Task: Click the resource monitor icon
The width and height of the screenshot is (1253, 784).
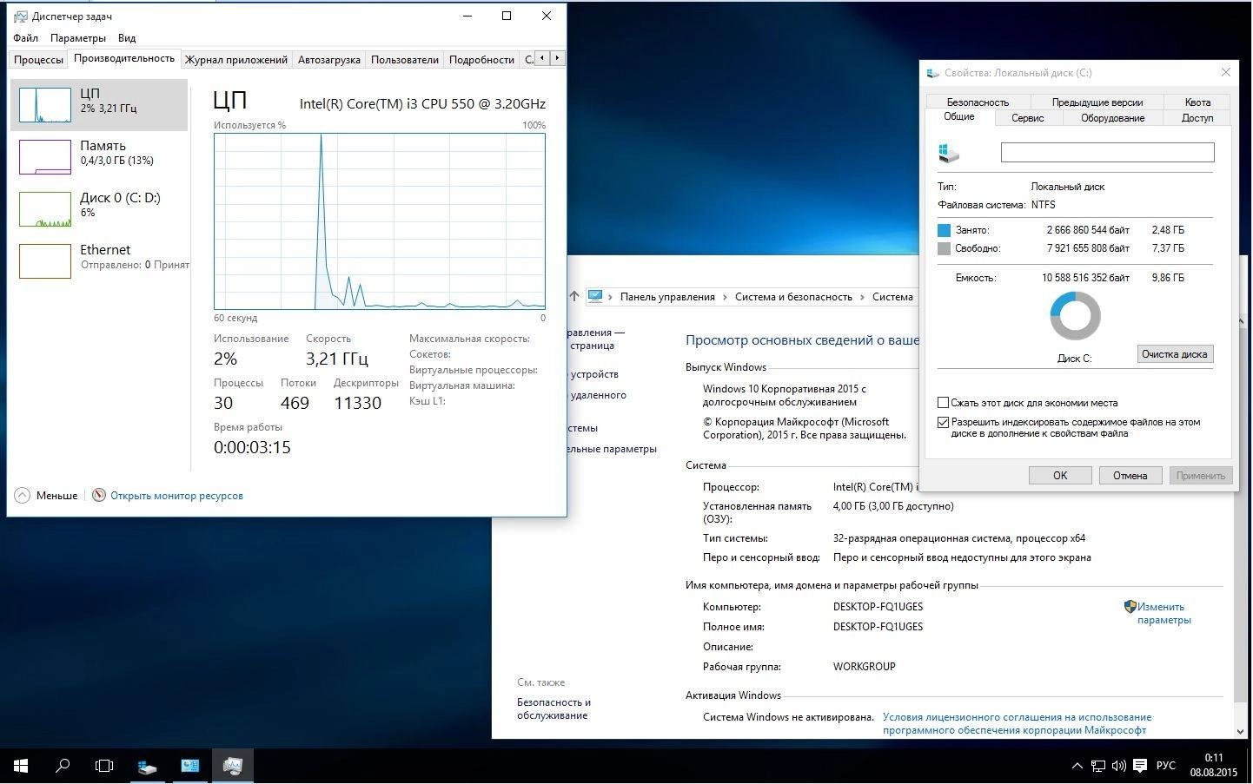Action: tap(99, 496)
